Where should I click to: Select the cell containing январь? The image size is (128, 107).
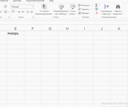pos(16,33)
